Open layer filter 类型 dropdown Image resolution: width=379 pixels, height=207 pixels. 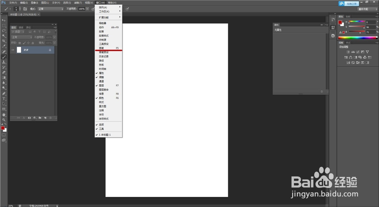click(x=18, y=32)
